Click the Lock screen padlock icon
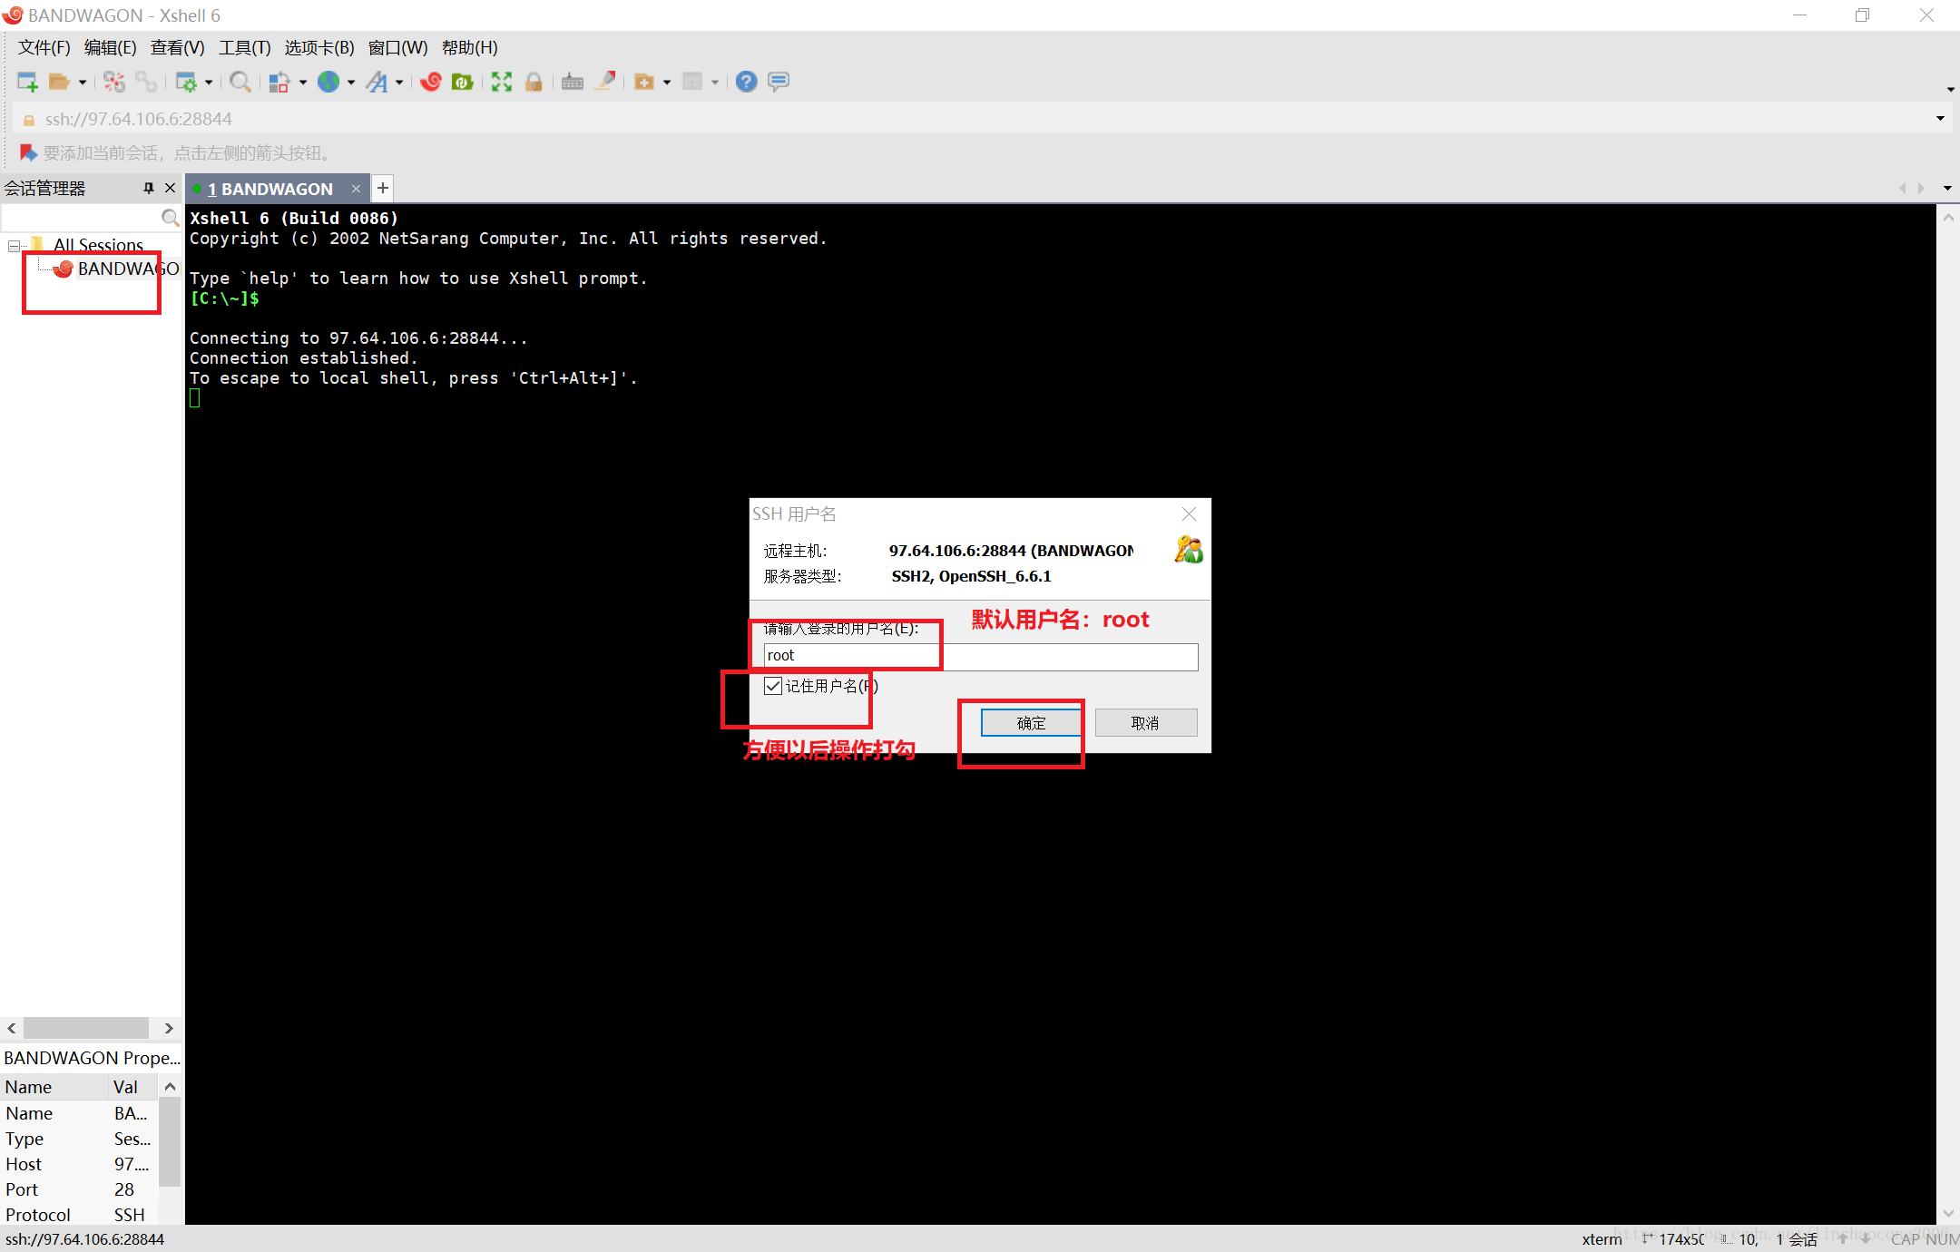 pyautogui.click(x=534, y=83)
